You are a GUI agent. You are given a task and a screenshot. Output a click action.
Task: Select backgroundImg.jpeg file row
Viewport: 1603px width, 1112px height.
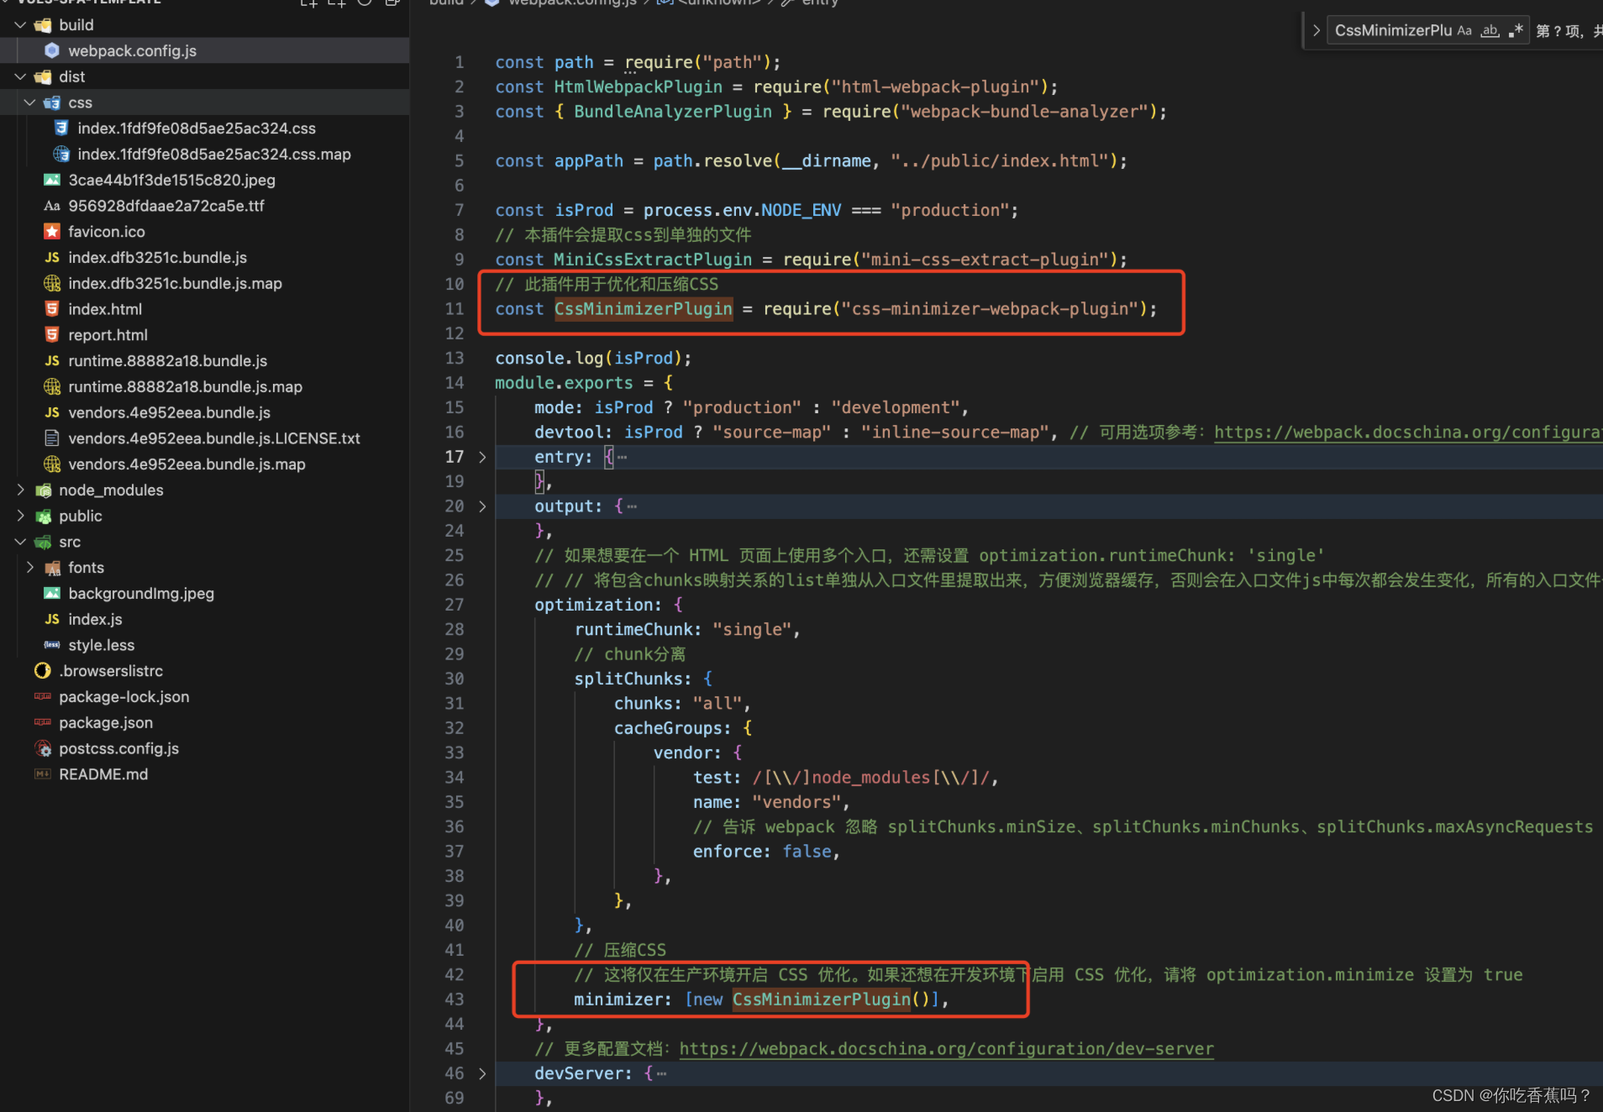click(205, 594)
